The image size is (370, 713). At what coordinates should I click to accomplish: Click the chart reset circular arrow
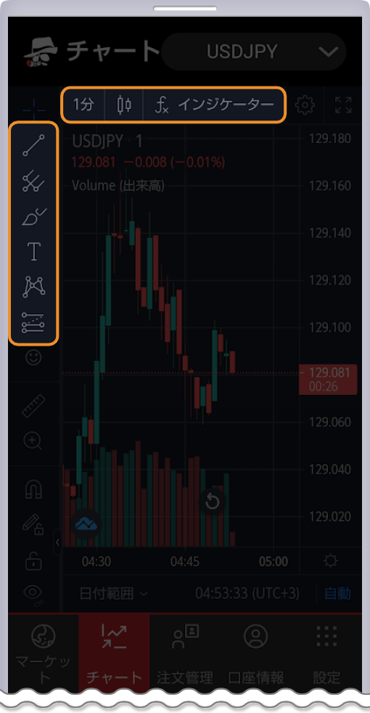tap(213, 502)
